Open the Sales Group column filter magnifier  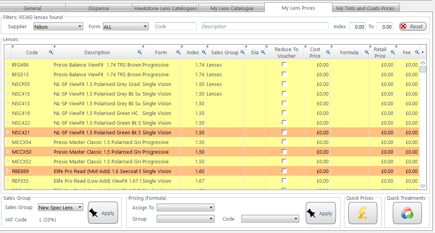(243, 52)
